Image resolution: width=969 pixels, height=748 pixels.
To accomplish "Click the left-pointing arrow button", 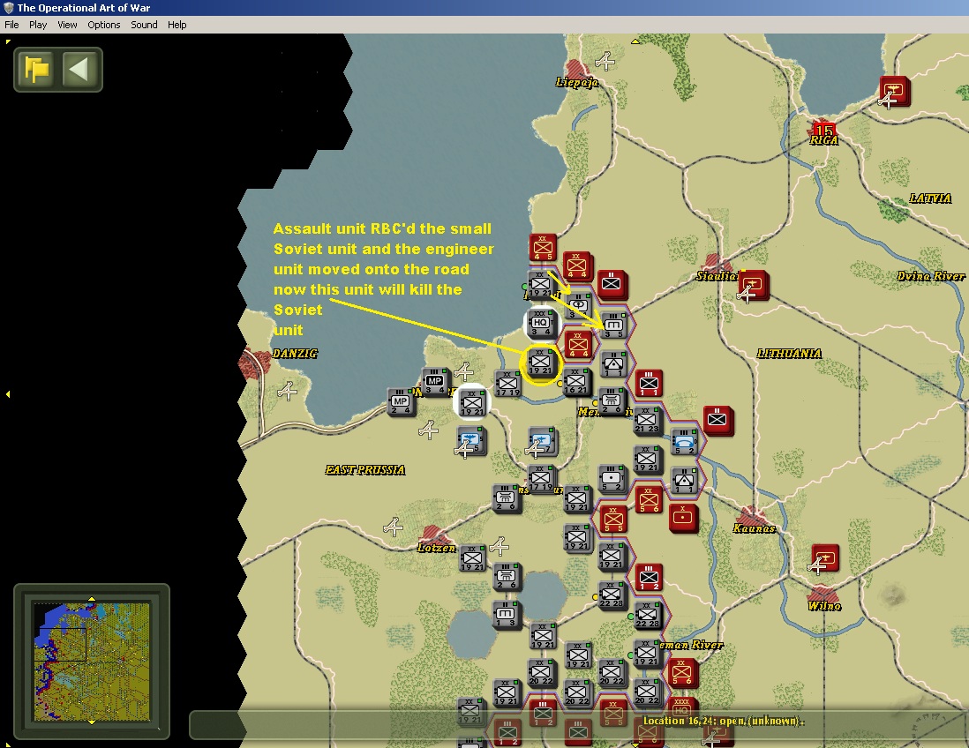I will click(x=79, y=69).
